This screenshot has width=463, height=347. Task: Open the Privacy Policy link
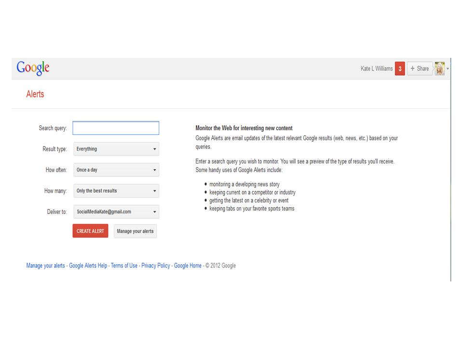[x=156, y=266]
